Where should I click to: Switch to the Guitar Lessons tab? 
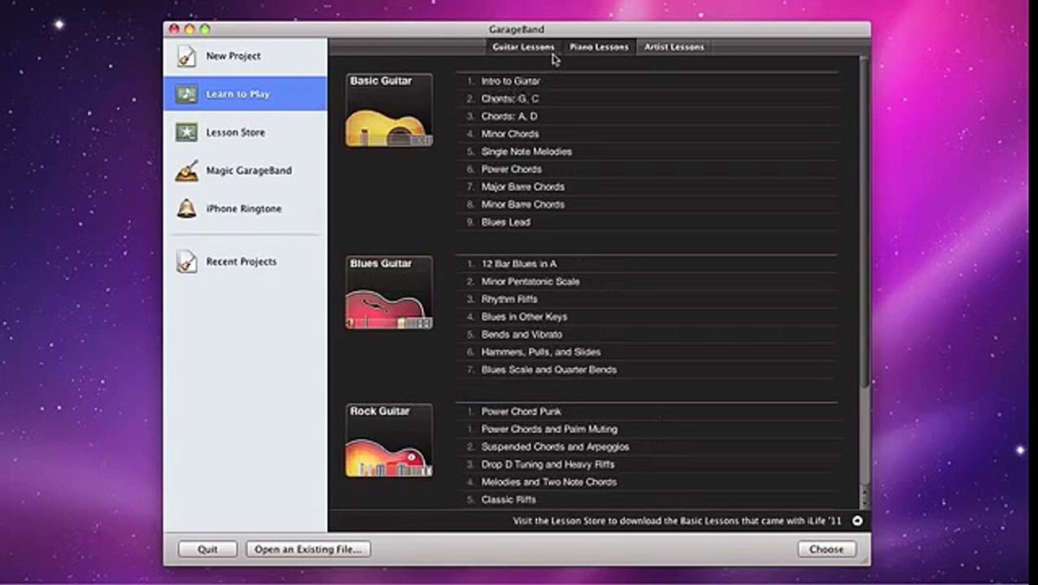point(523,47)
